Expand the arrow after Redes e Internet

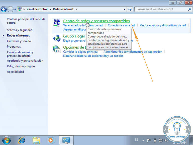[76, 9]
